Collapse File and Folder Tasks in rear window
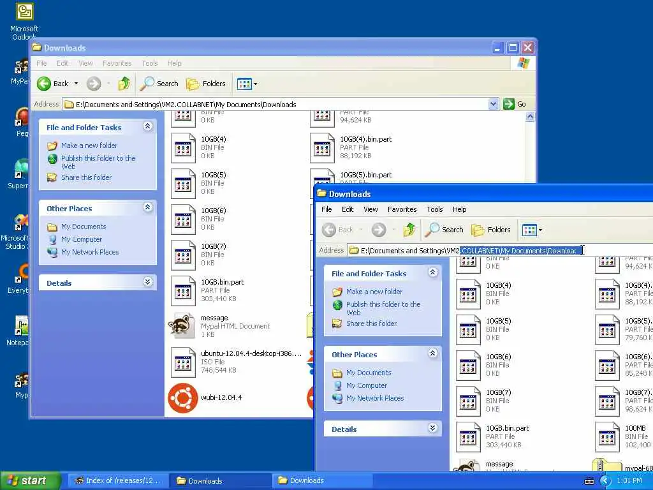Image resolution: width=653 pixels, height=490 pixels. 147,126
